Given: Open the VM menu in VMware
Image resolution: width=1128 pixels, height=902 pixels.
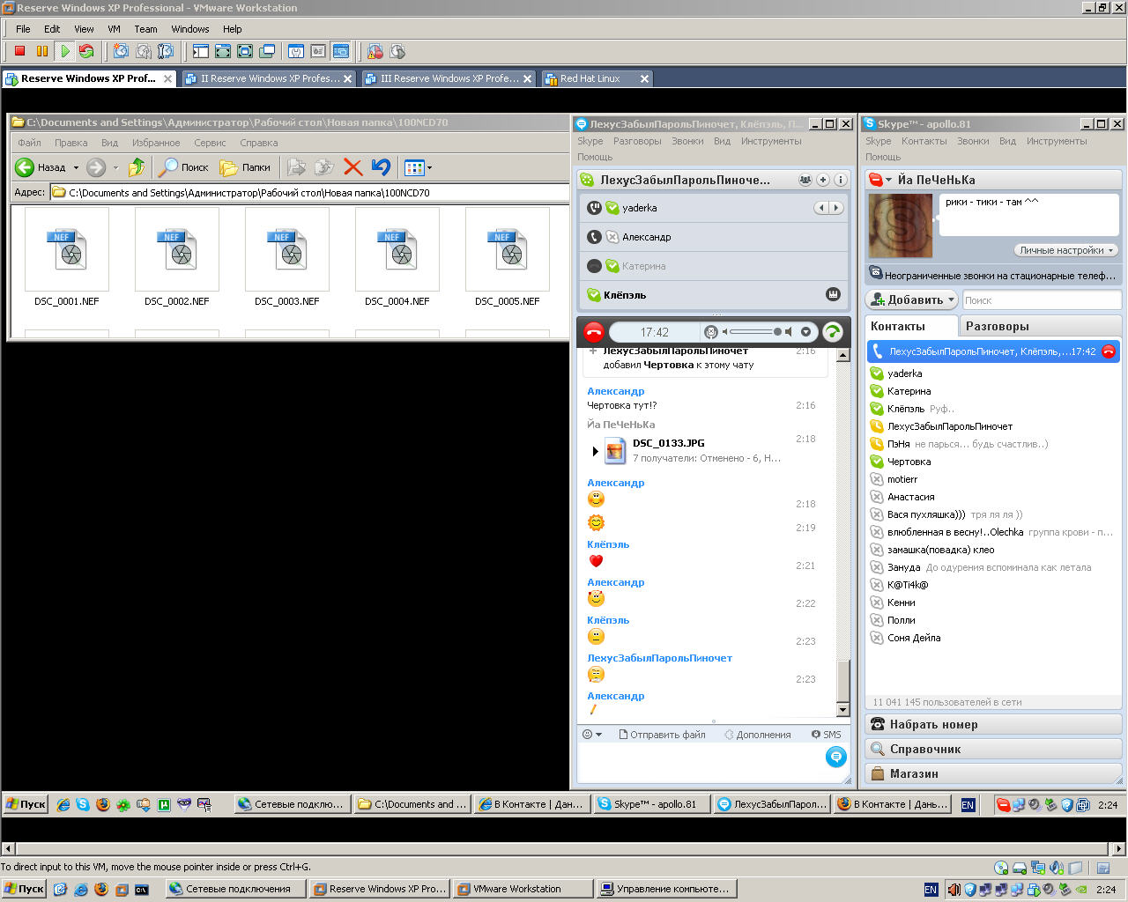Looking at the screenshot, I should [114, 29].
